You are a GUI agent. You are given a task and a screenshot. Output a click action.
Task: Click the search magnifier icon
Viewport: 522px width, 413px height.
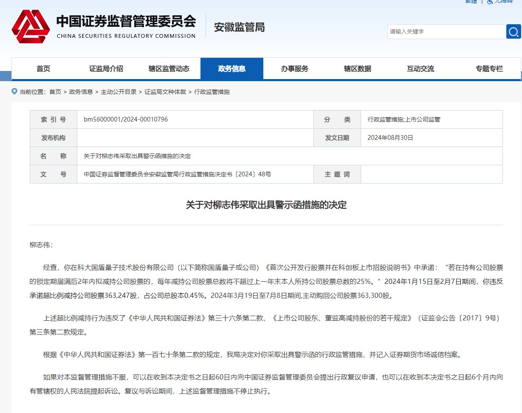coord(513,31)
